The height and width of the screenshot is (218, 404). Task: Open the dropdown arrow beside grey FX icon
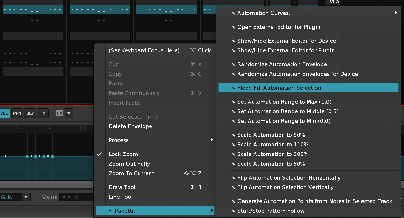click(x=69, y=113)
